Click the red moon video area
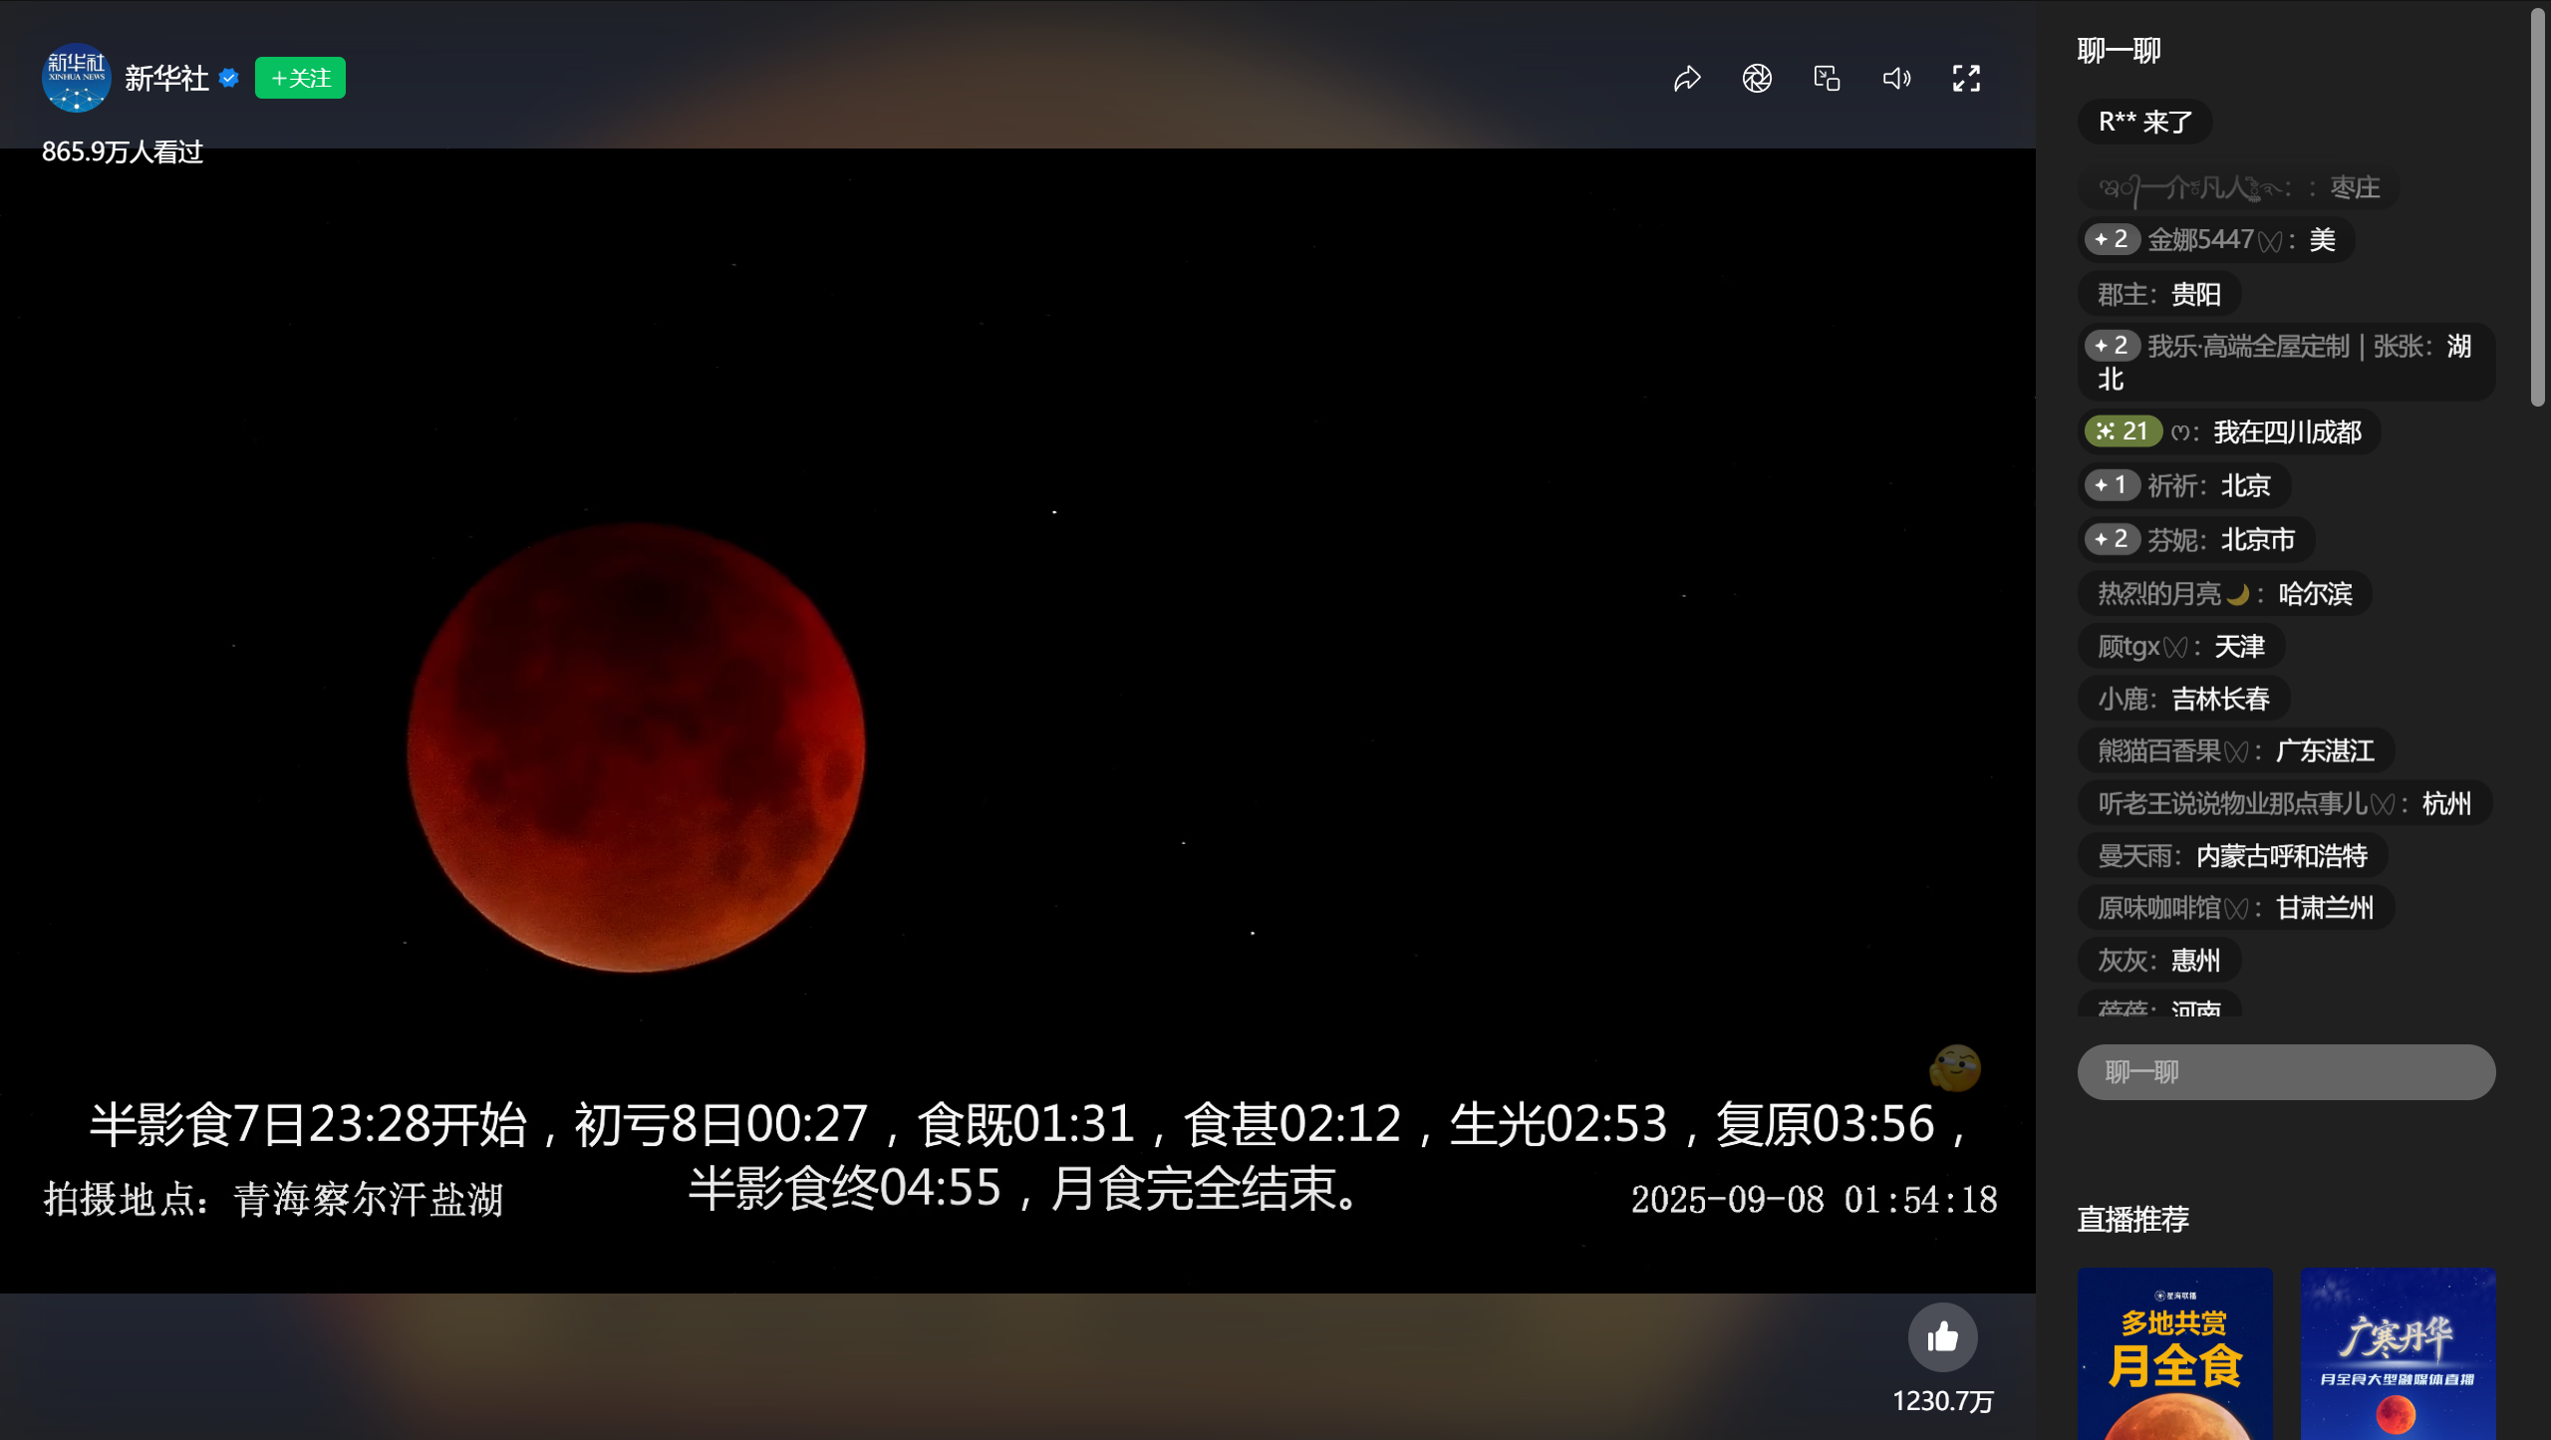Viewport: 2551px width, 1440px height. pyautogui.click(x=636, y=747)
